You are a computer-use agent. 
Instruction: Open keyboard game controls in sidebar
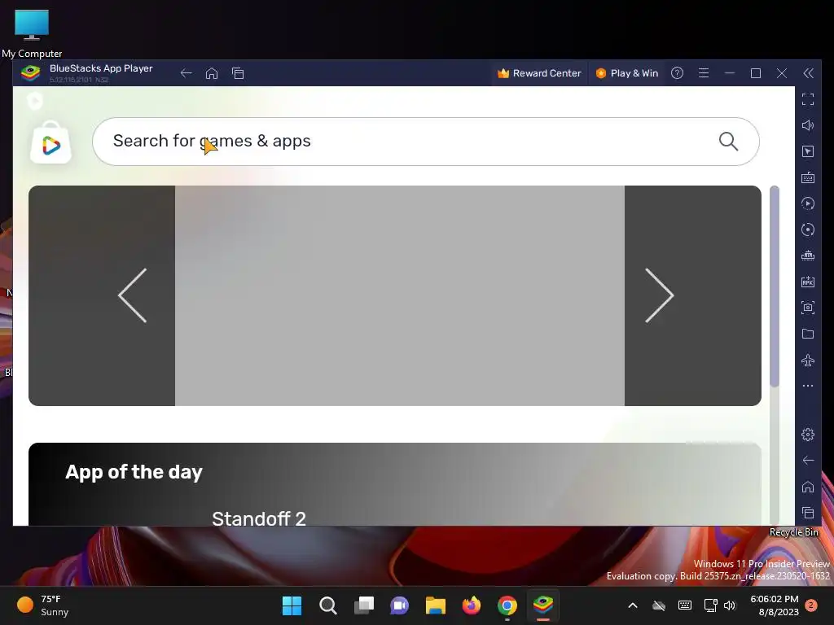(808, 177)
